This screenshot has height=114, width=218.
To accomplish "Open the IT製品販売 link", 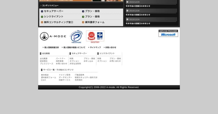I will [x=79, y=75].
